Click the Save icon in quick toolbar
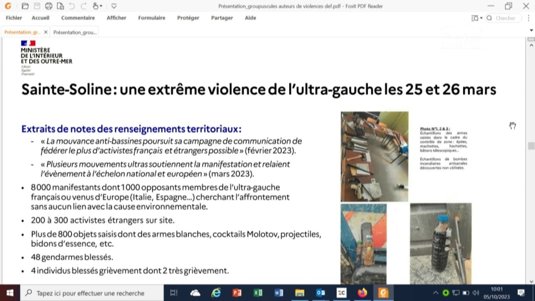Screen dimensions: 535x301 (37, 6)
